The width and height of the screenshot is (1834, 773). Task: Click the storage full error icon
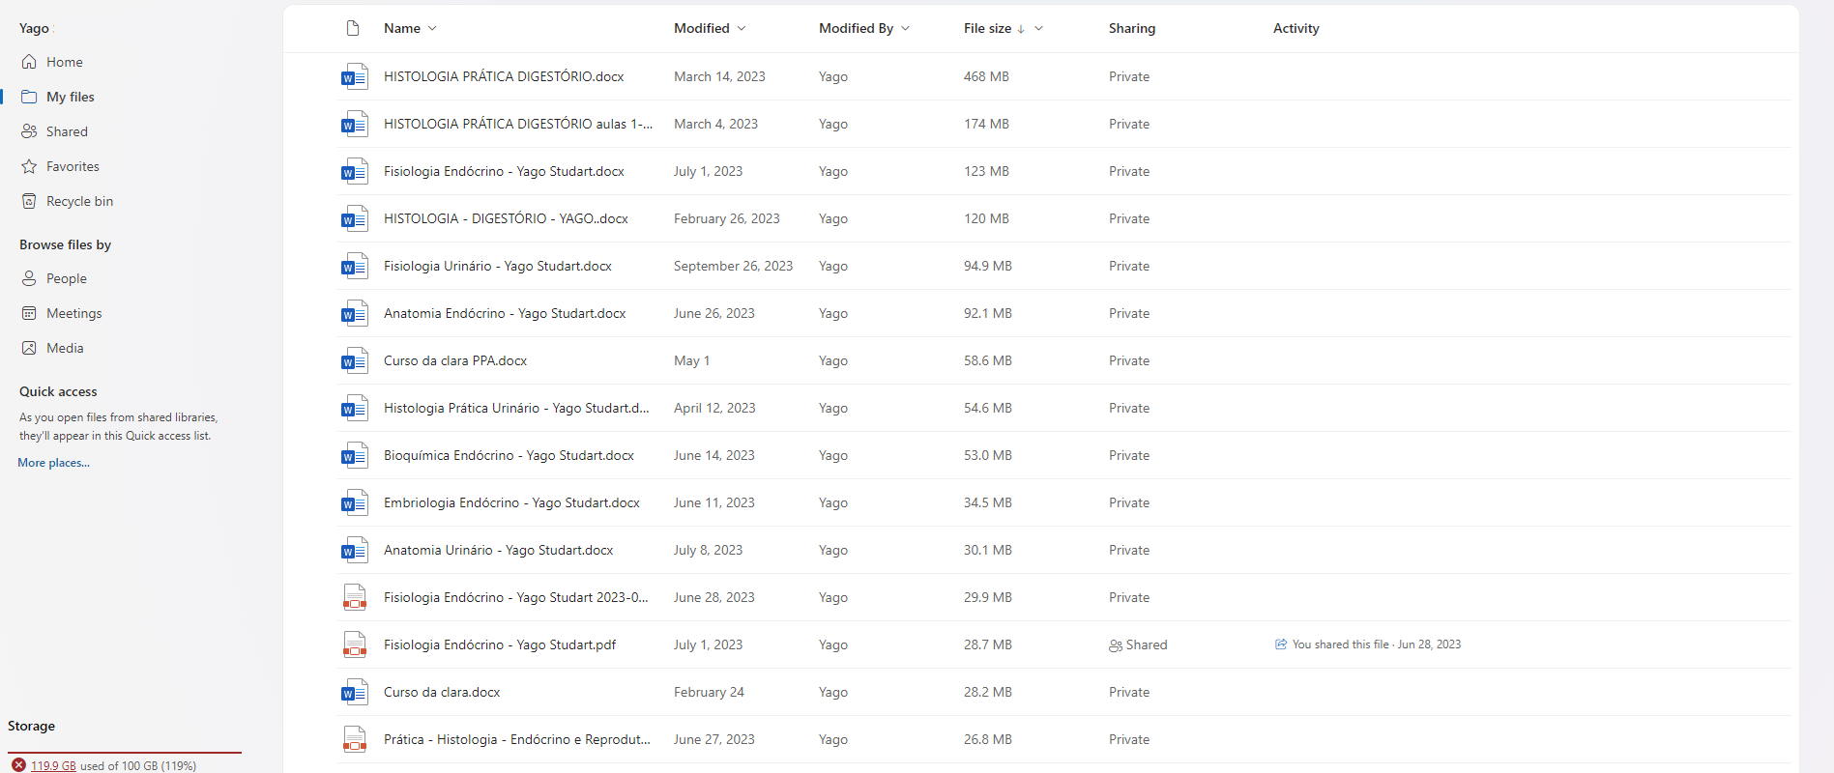click(18, 765)
